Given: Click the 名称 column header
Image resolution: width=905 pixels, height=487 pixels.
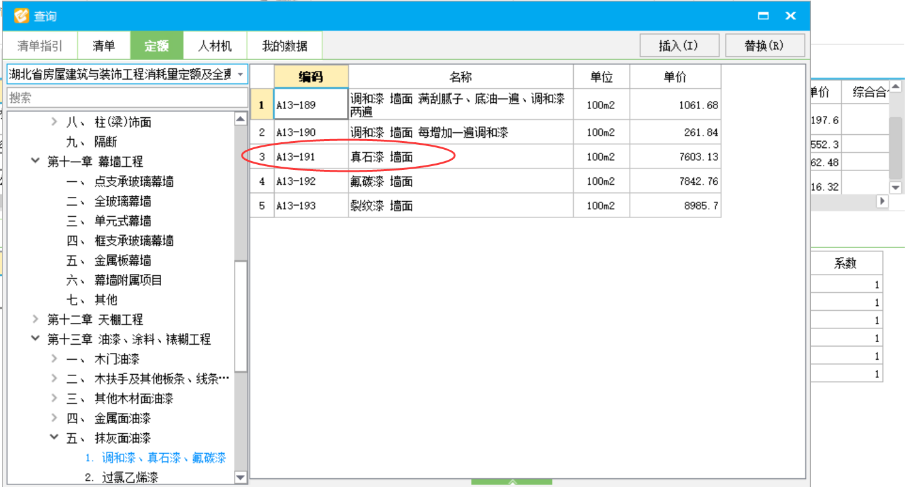Looking at the screenshot, I should click(x=461, y=77).
